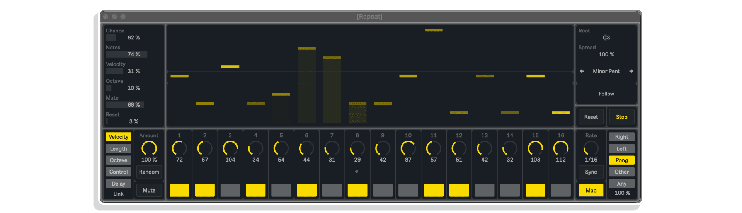The width and height of the screenshot is (742, 213).
Task: Enable step 5 pad
Action: (x=281, y=190)
